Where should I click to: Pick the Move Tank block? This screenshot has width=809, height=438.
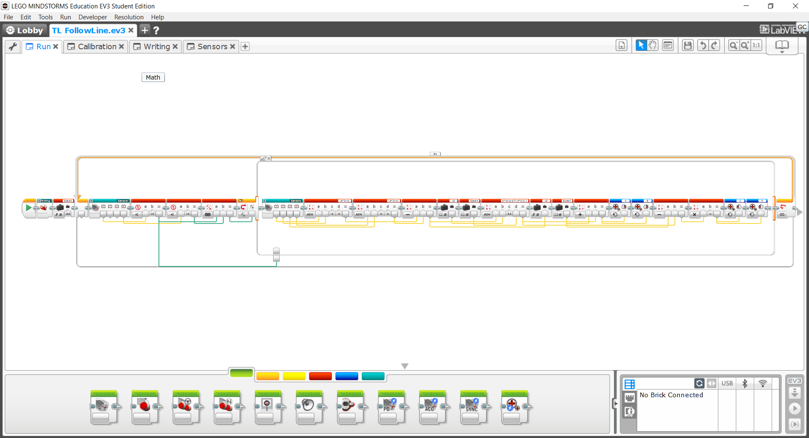coord(227,407)
